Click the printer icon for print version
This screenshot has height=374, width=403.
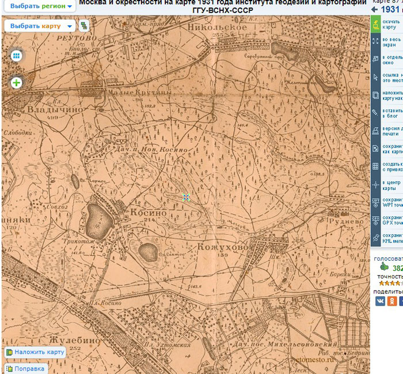click(x=375, y=131)
